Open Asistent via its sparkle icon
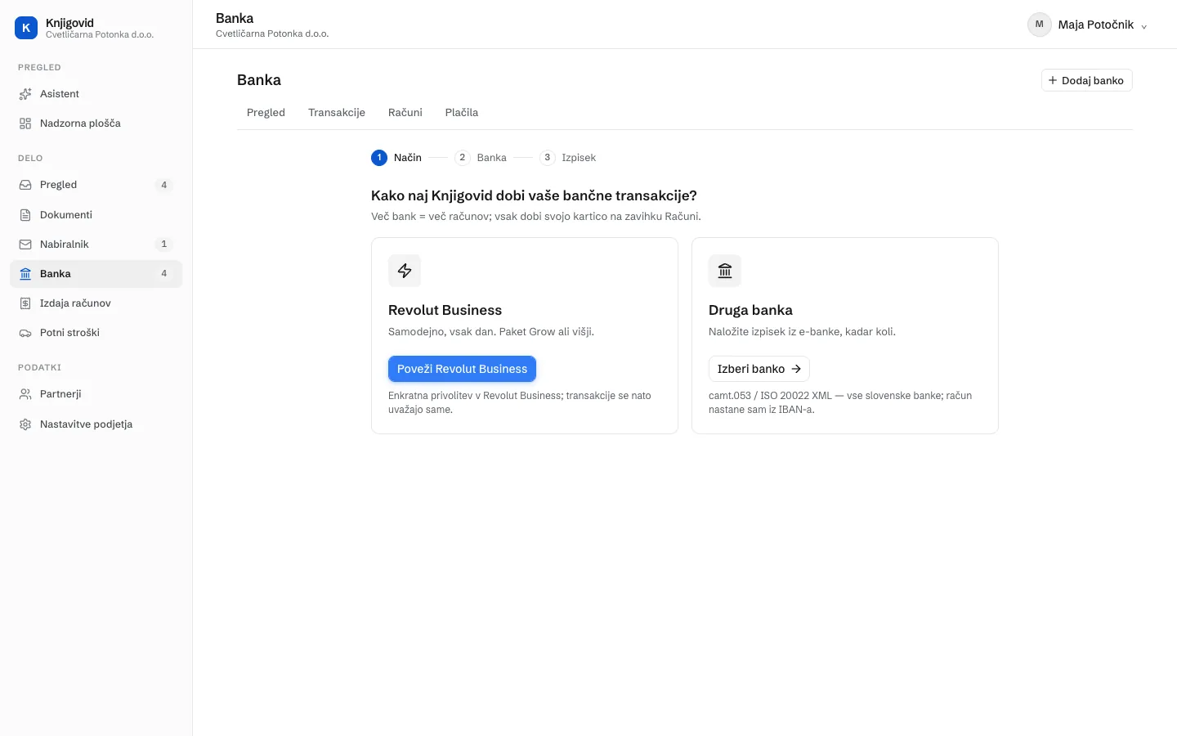The height and width of the screenshot is (736, 1177). click(25, 94)
